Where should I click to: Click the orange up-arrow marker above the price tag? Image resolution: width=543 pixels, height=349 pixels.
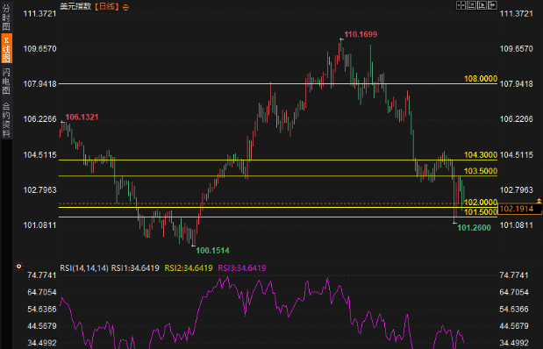pyautogui.click(x=539, y=201)
